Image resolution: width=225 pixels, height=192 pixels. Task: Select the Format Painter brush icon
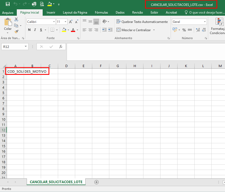pyautogui.click(x=16, y=32)
